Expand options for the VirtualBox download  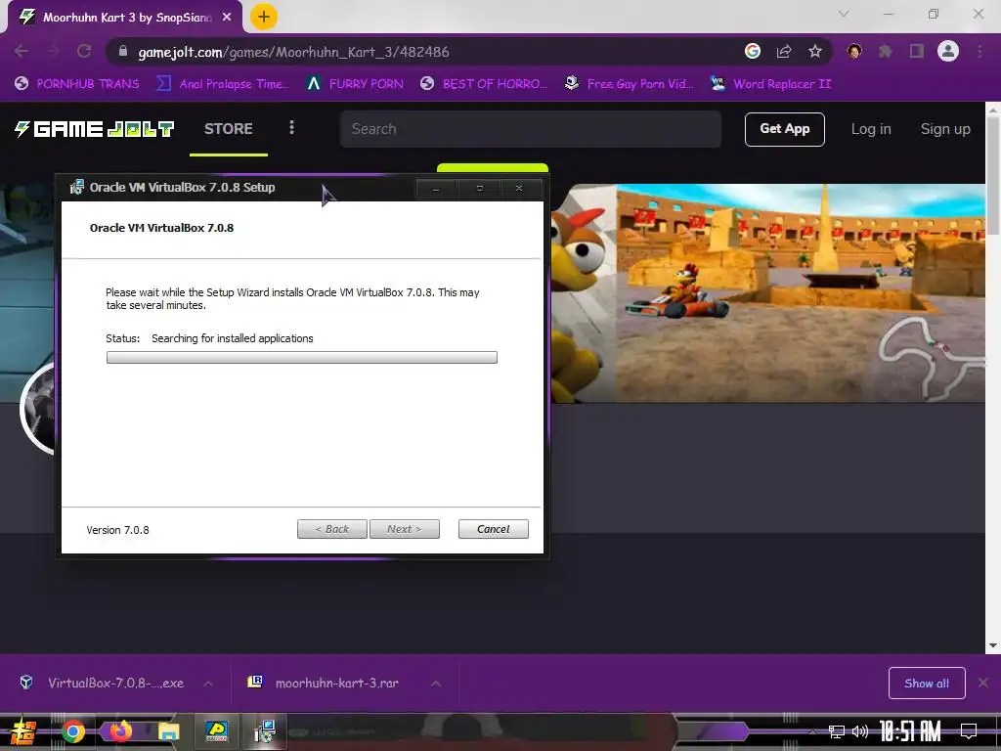click(208, 684)
